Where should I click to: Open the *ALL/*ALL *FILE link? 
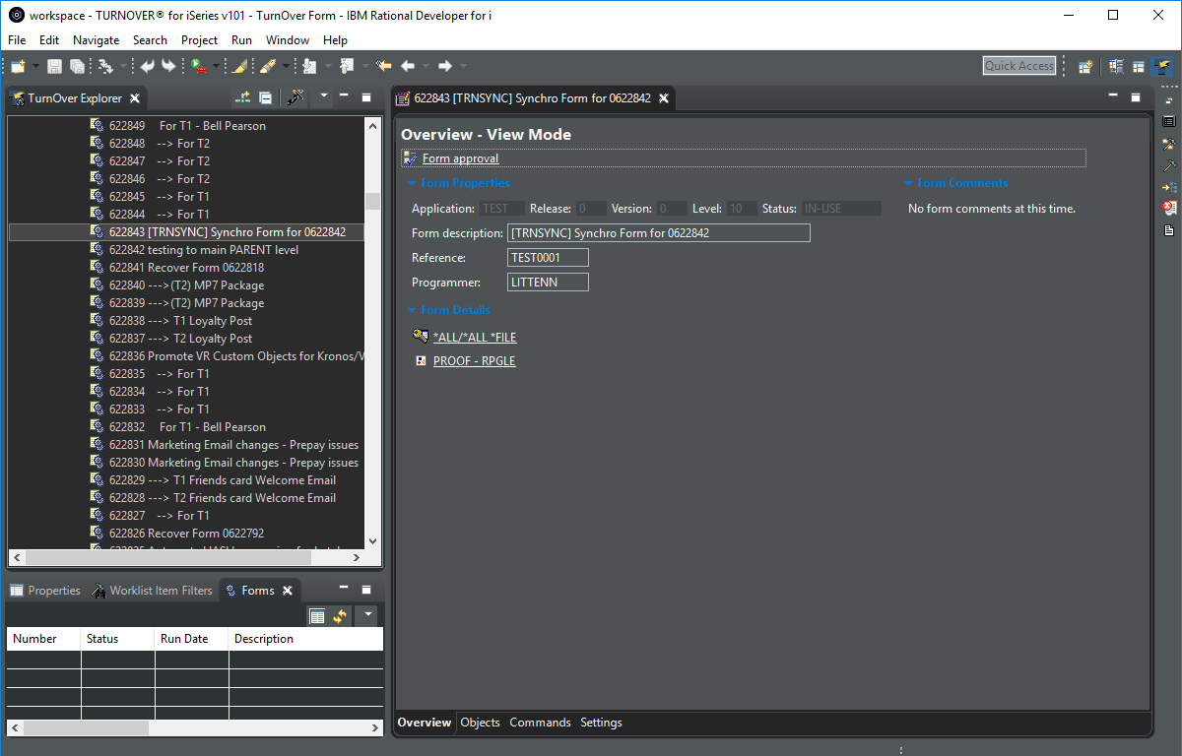tap(475, 338)
